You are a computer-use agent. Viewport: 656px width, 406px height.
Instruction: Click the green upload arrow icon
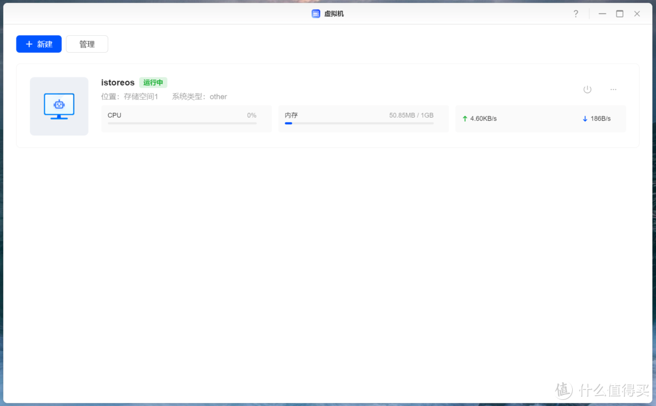tap(465, 119)
